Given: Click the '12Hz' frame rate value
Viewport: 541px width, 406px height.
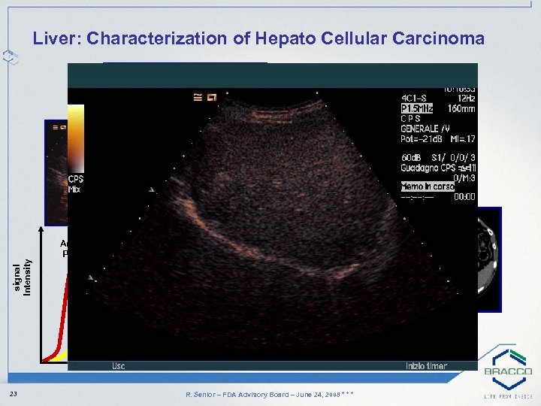Looking at the screenshot, I should point(466,98).
